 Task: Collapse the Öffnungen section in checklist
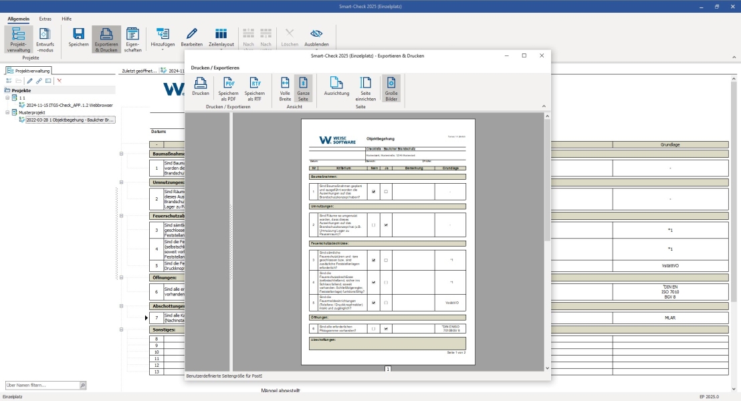122,278
